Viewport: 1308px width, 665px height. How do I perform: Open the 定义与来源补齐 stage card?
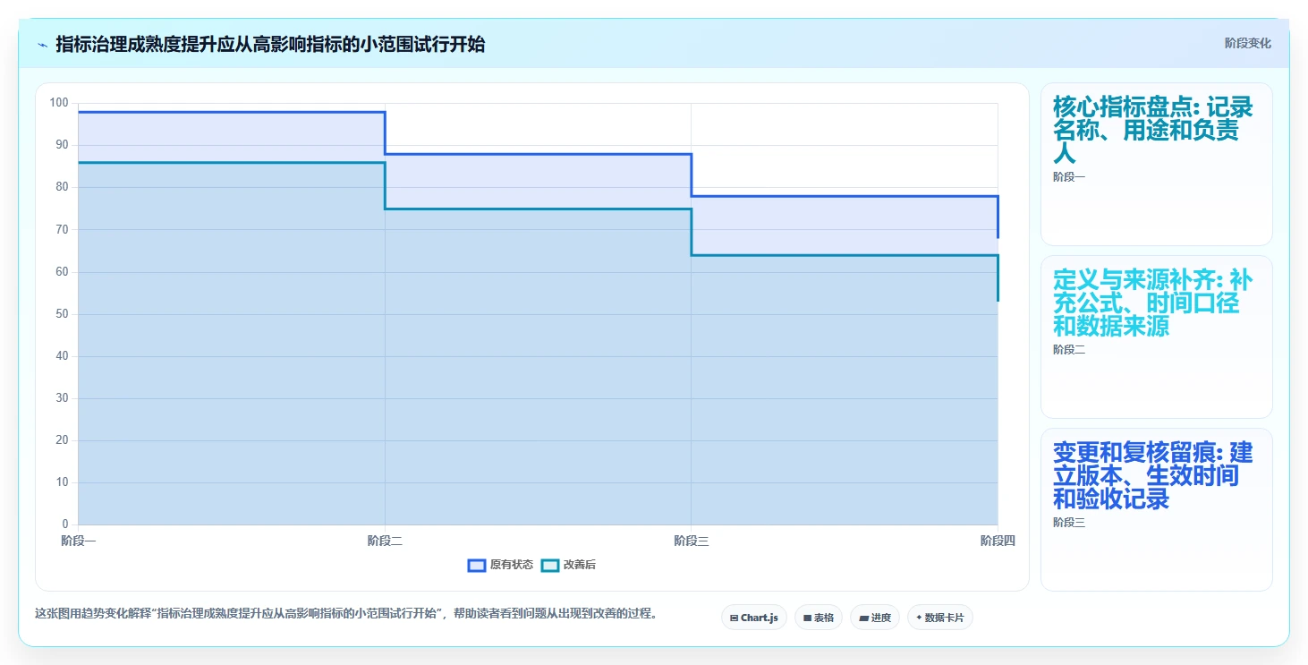click(x=1157, y=337)
